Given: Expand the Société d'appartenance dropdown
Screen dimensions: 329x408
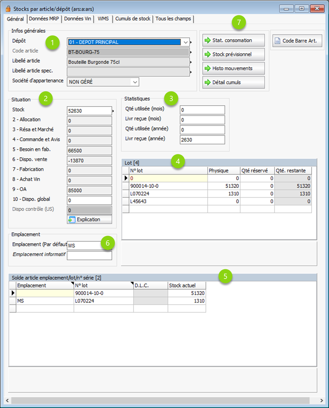Looking at the screenshot, I should [135, 82].
